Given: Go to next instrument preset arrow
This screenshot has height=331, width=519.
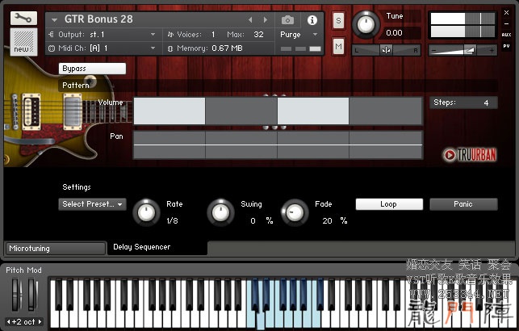Looking at the screenshot, I should coord(265,20).
